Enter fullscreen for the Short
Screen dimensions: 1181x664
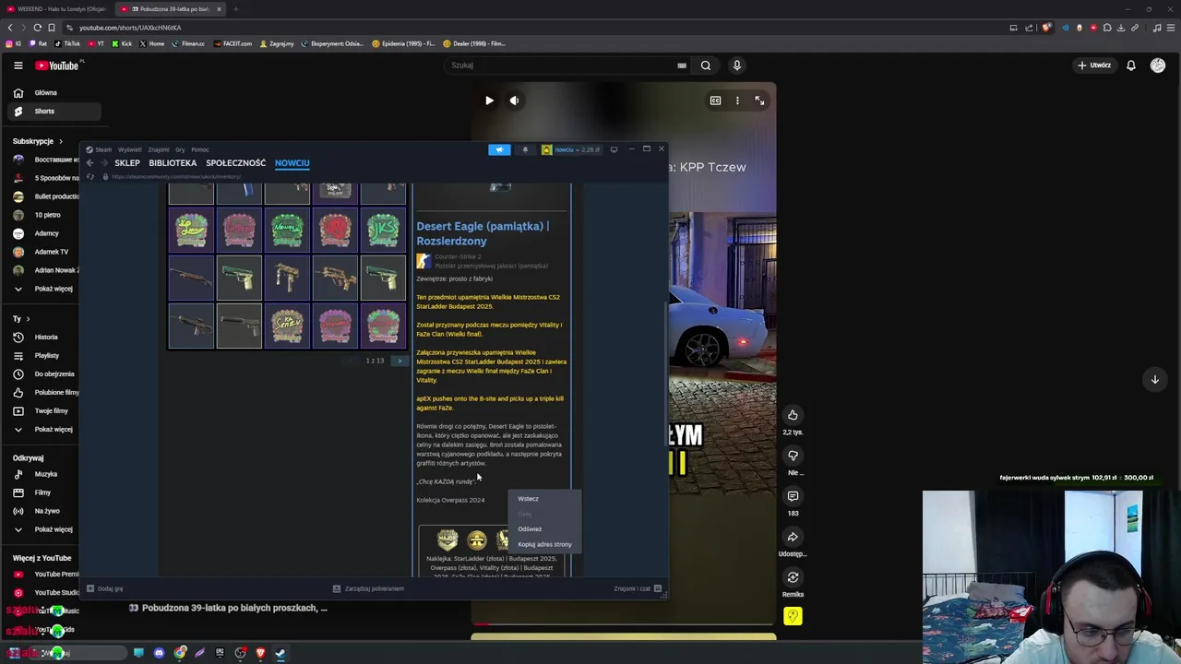pos(759,101)
